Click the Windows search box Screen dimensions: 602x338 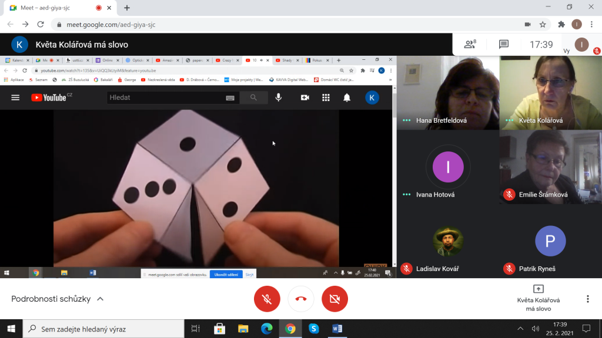click(x=106, y=329)
